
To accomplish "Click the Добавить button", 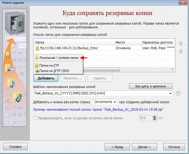I will coord(46,78).
